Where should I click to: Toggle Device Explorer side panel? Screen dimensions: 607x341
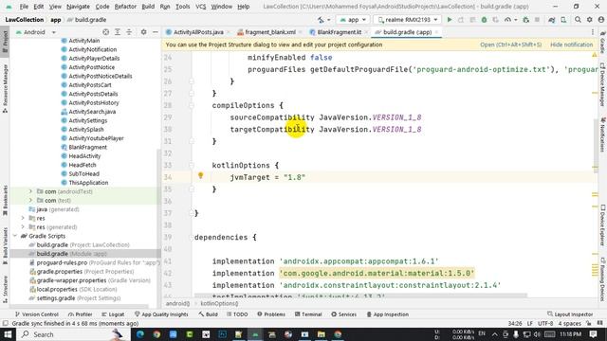click(x=602, y=224)
